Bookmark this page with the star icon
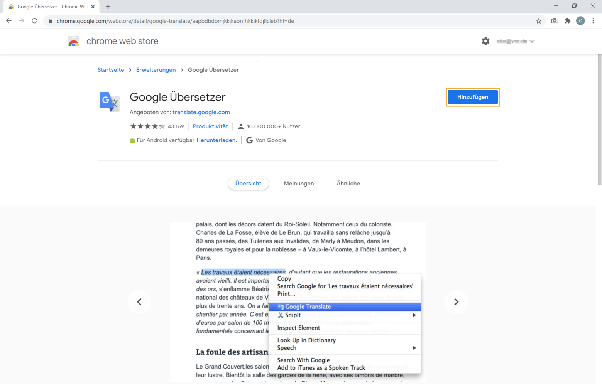 539,21
